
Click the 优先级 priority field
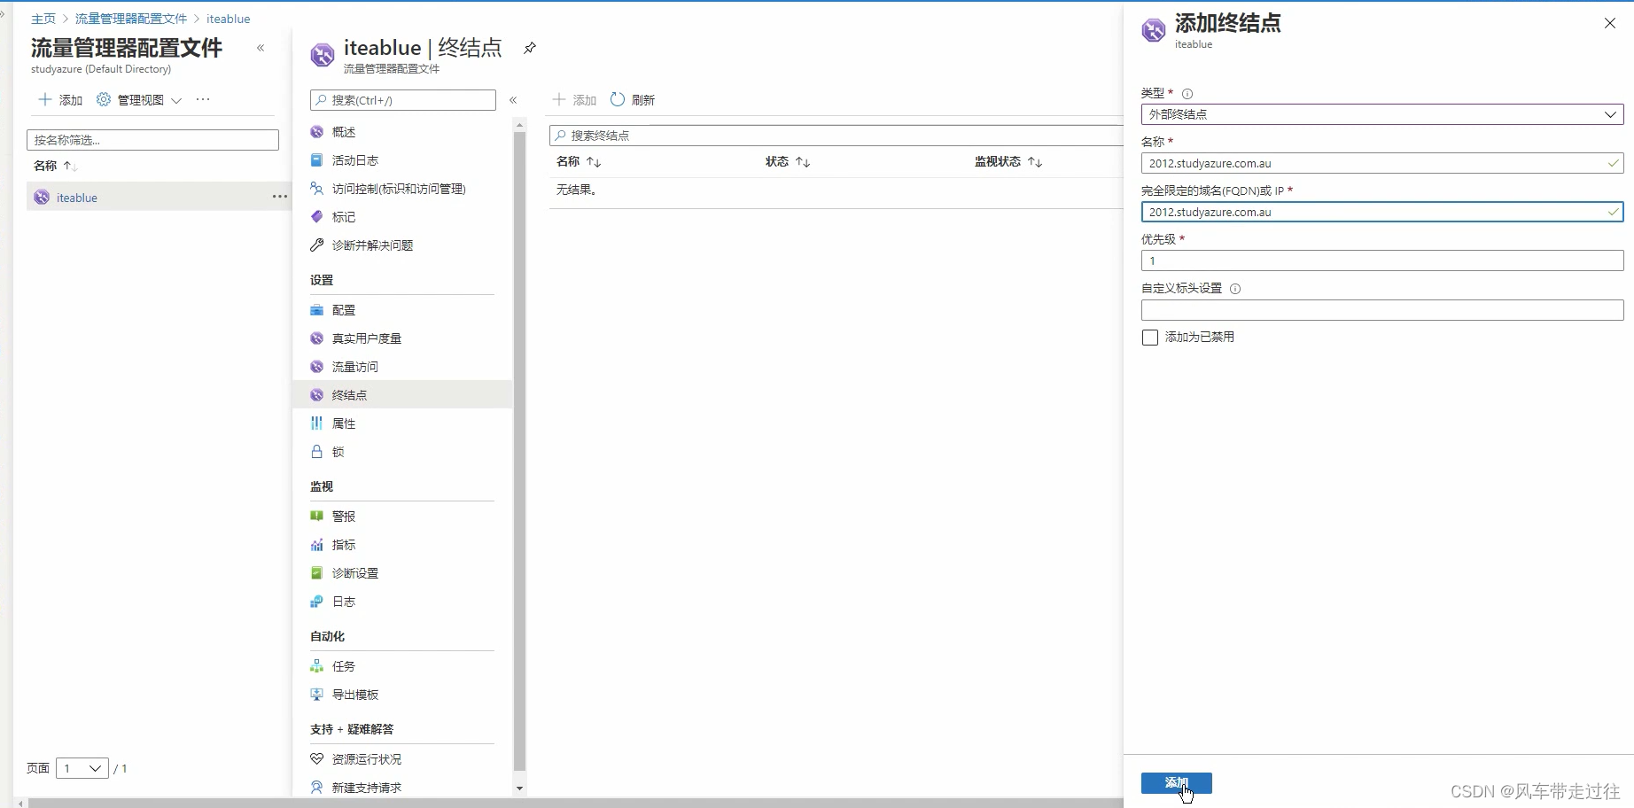(1382, 260)
